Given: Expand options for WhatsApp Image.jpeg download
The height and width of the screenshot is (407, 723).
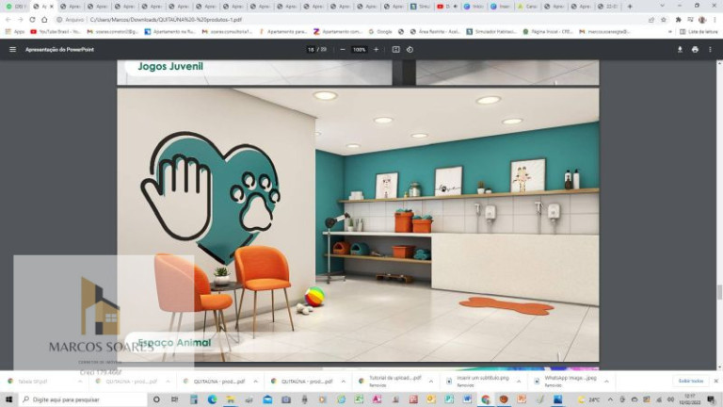Looking at the screenshot, I should (606, 382).
